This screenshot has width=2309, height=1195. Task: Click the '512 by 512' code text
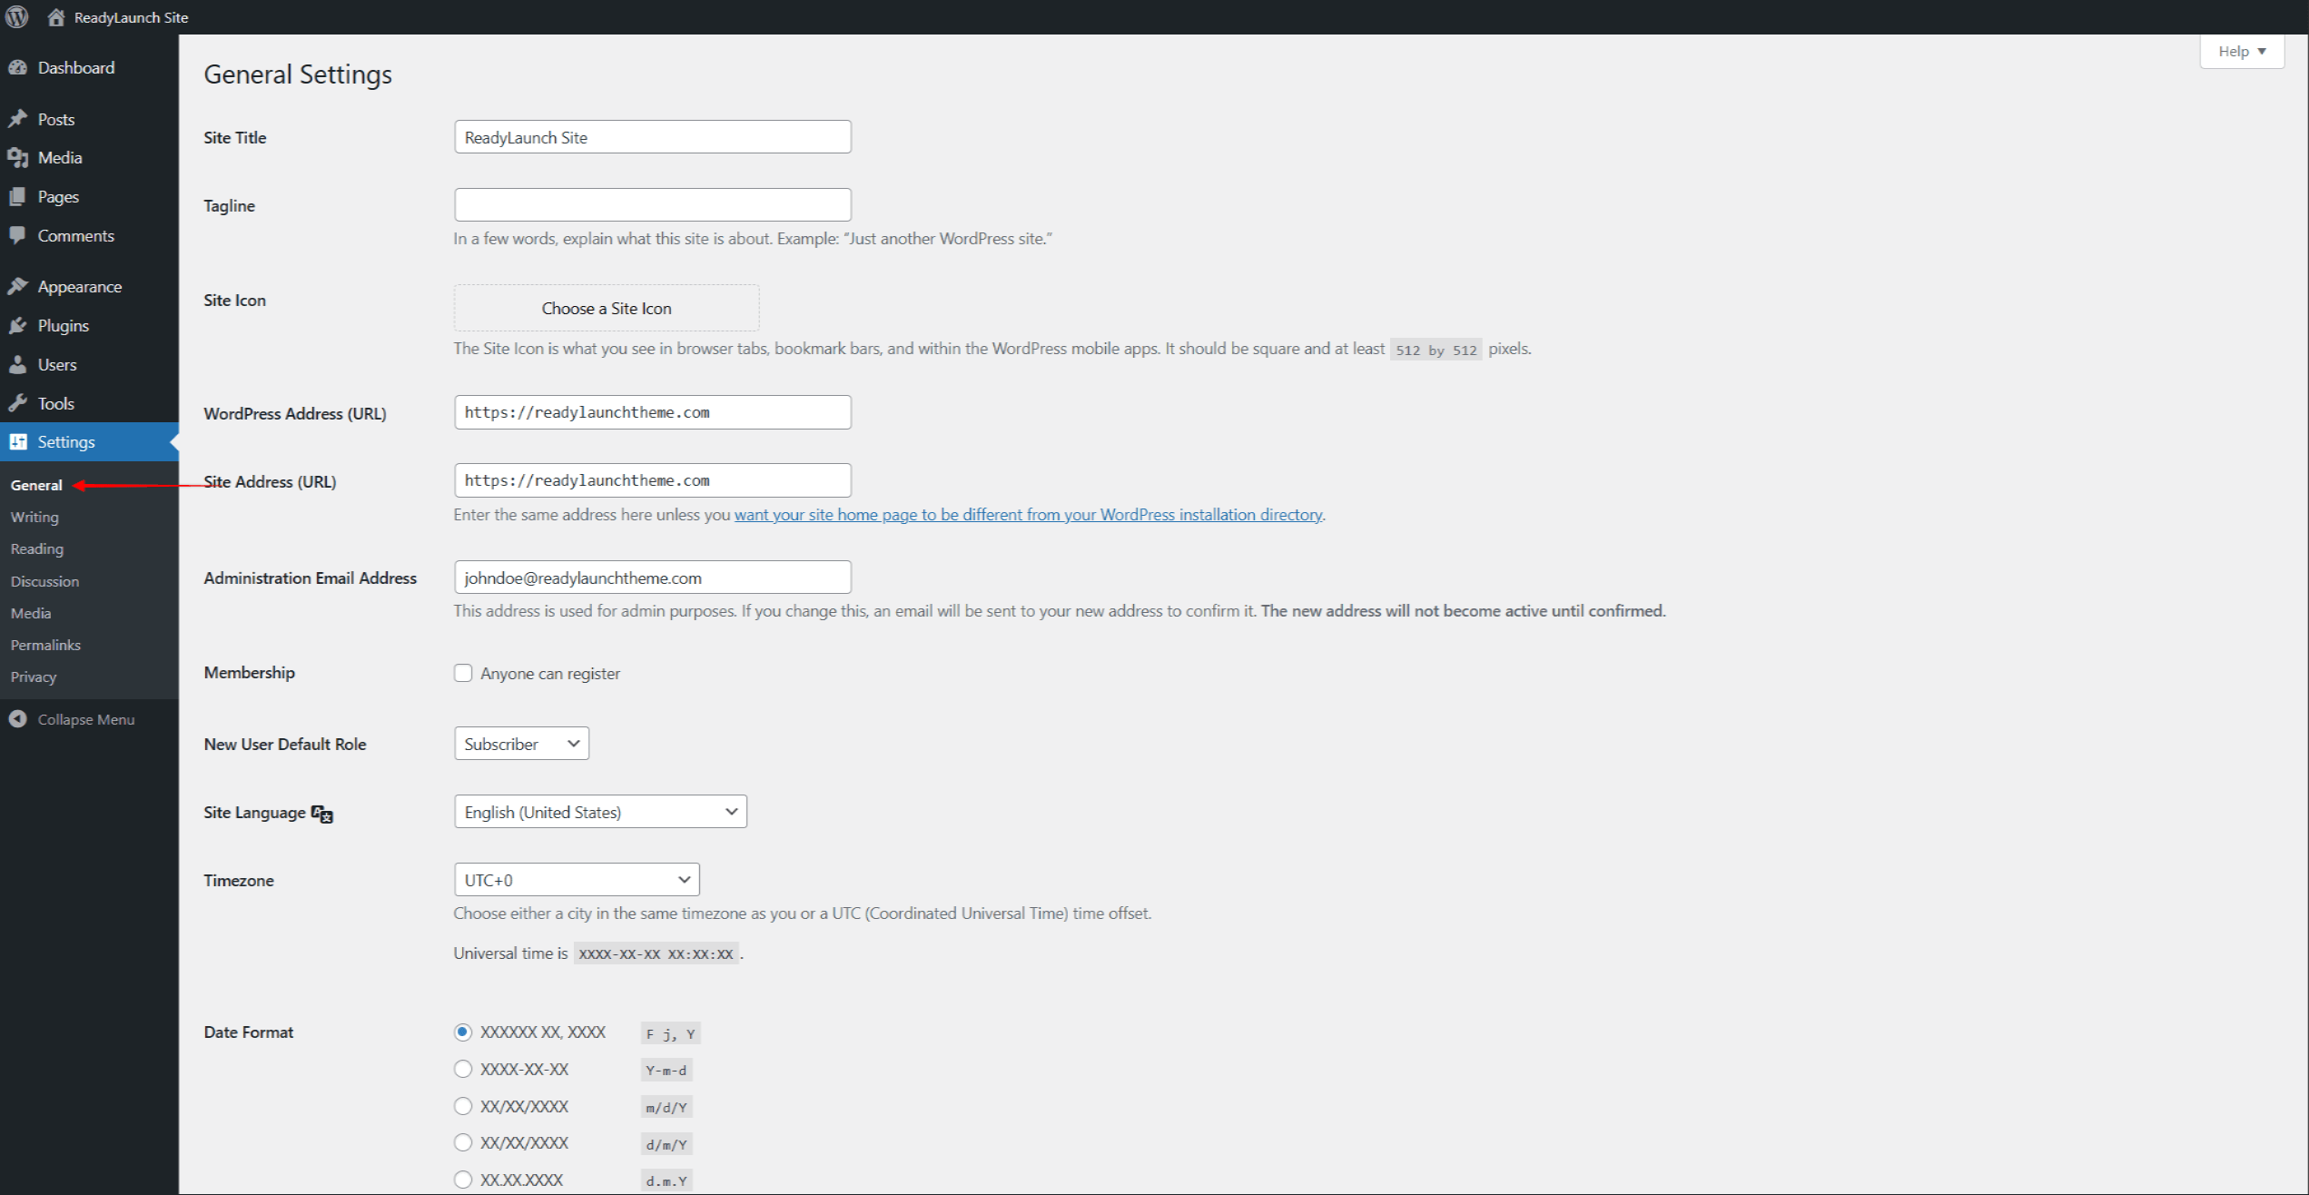(1436, 350)
